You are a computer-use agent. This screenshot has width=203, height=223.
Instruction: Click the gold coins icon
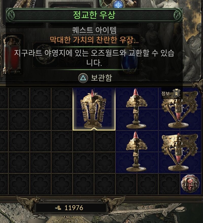point(58,208)
